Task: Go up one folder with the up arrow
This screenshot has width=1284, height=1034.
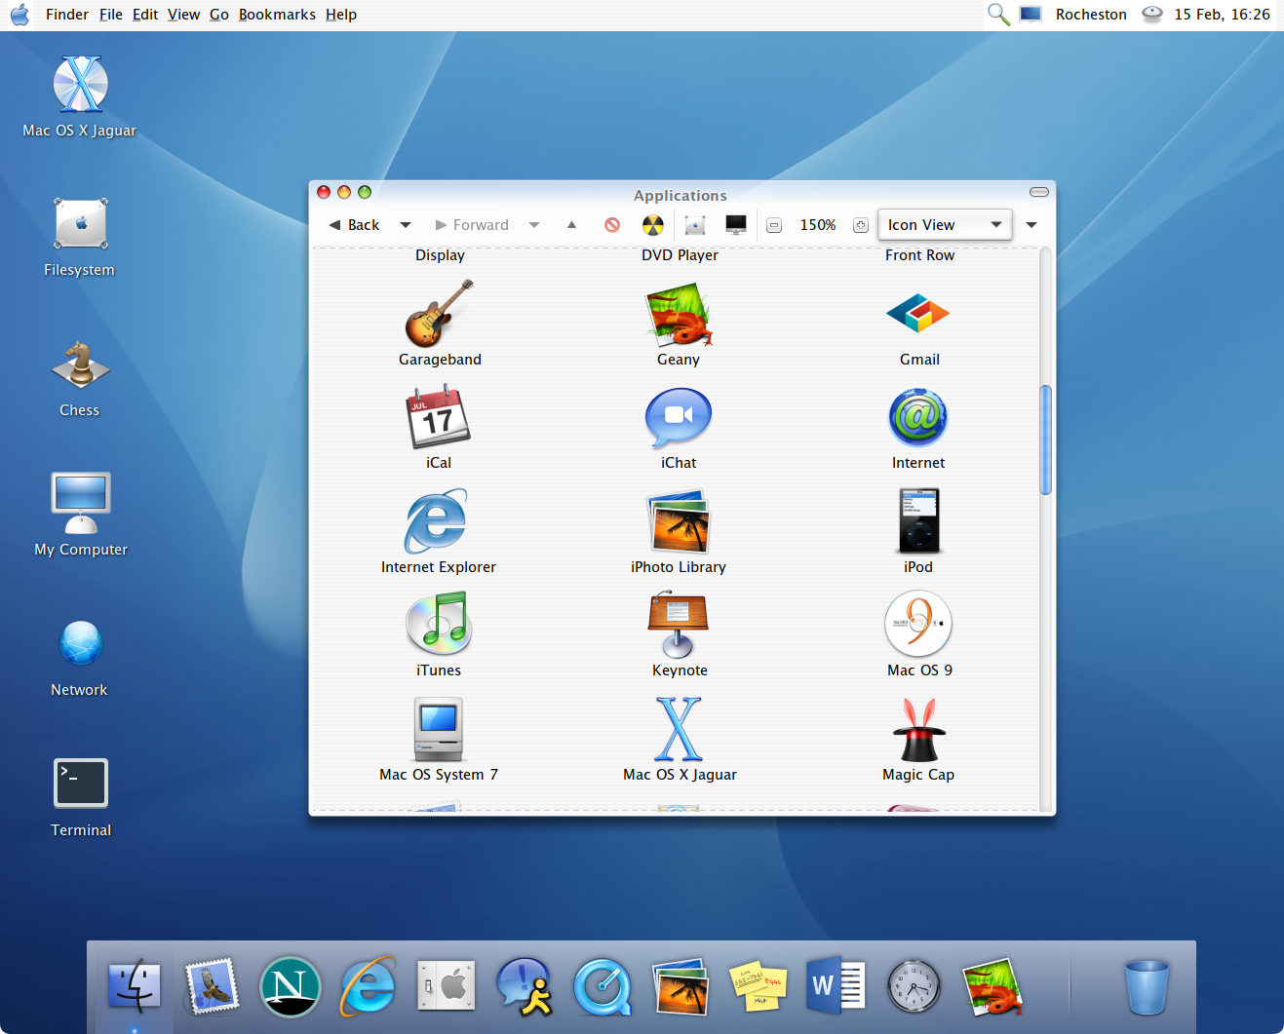Action: pos(572,225)
